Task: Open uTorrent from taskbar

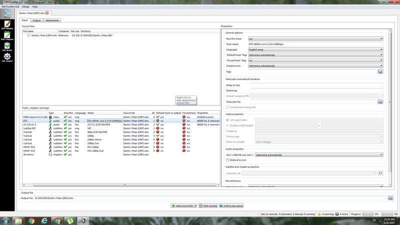Action: [x=70, y=220]
